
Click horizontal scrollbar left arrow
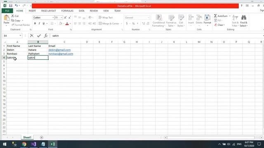pyautogui.click(x=165, y=138)
